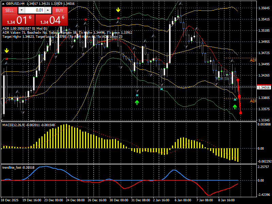Select the cyan cross marker near 2 Jan 16:00
The width and height of the screenshot is (272, 204).
pyautogui.click(x=161, y=89)
